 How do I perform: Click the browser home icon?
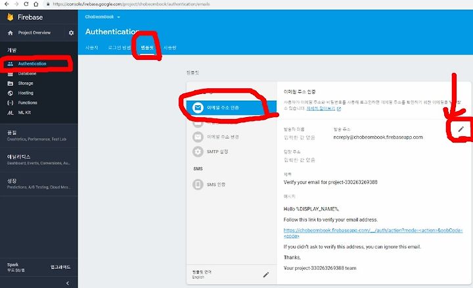[36, 4]
